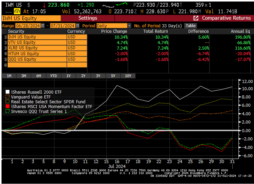Click the orange Vanguard Value ETF legend swatch
Screen dimensions: 254x184
pyautogui.click(x=7, y=97)
